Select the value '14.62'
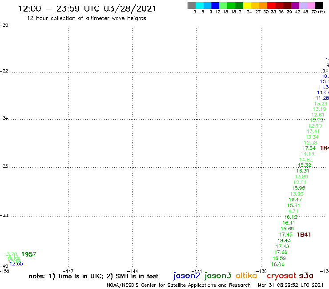This screenshot has width=329, height=289. click(x=306, y=160)
